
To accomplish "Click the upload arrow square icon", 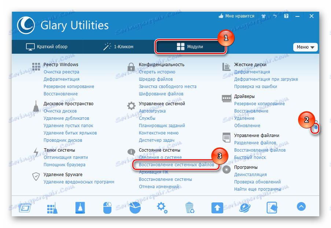I will 217,208.
